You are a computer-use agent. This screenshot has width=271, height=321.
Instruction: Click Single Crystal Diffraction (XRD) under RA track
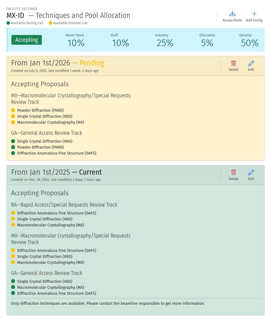point(45,219)
